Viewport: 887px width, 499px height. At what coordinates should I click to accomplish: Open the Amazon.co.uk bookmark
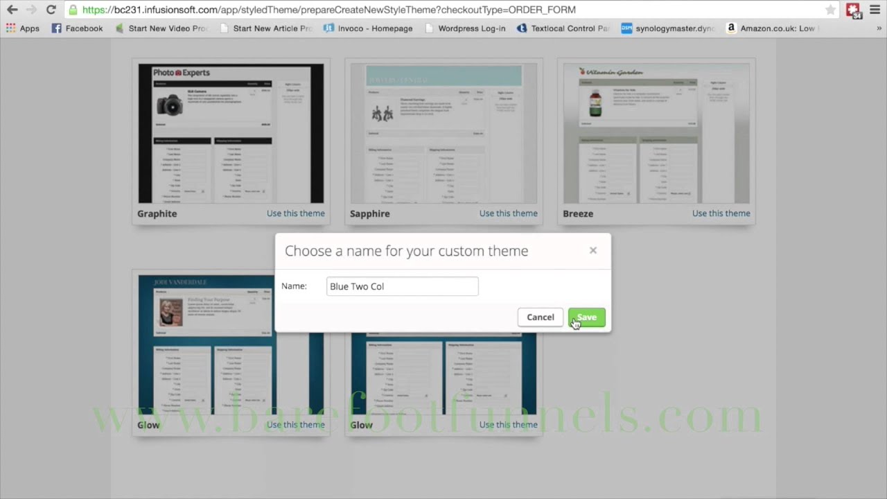pos(773,28)
